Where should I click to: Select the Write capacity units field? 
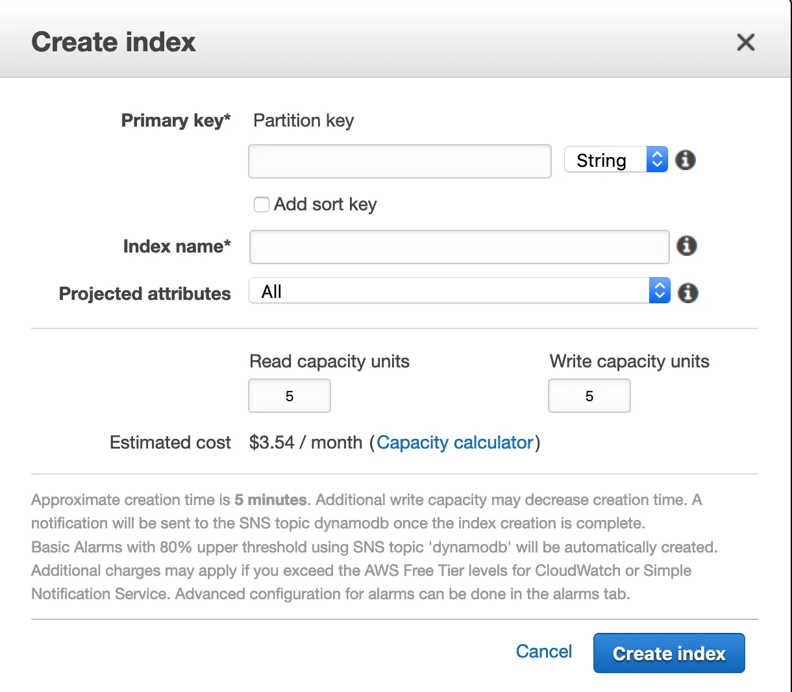point(589,396)
